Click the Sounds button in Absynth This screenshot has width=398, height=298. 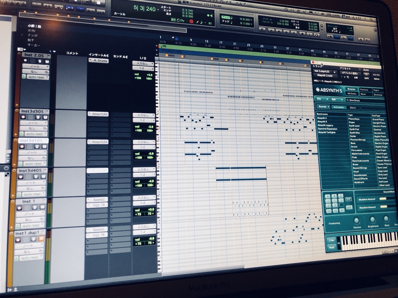coord(323,107)
